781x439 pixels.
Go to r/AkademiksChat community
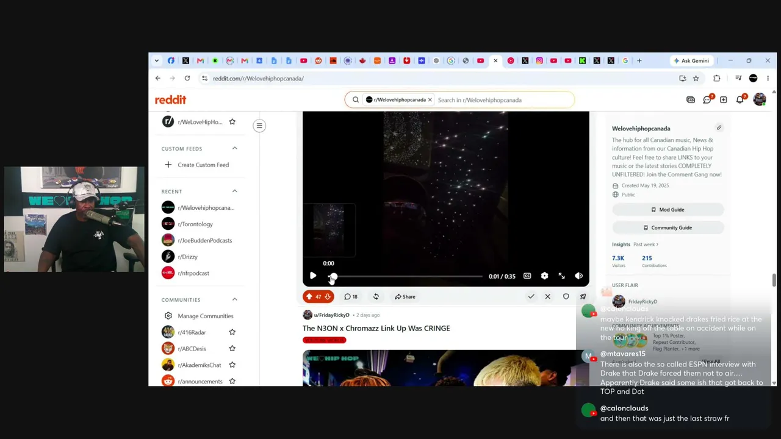click(x=199, y=365)
